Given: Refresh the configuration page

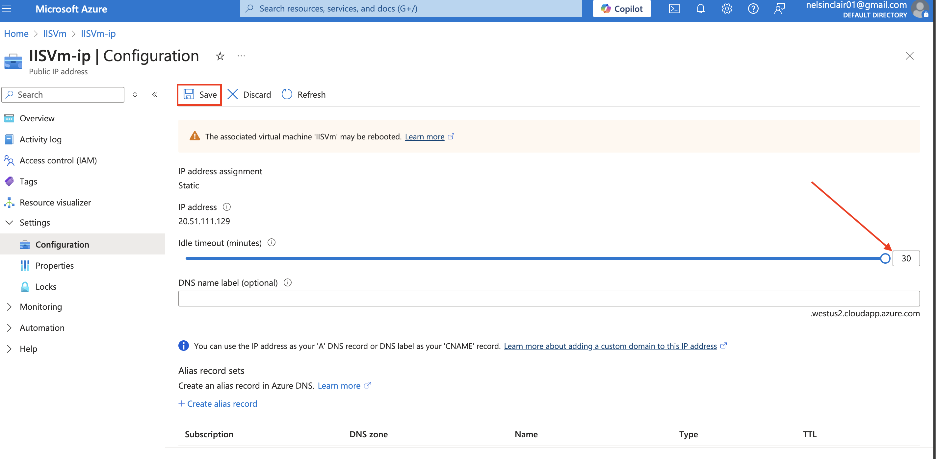Looking at the screenshot, I should 304,94.
